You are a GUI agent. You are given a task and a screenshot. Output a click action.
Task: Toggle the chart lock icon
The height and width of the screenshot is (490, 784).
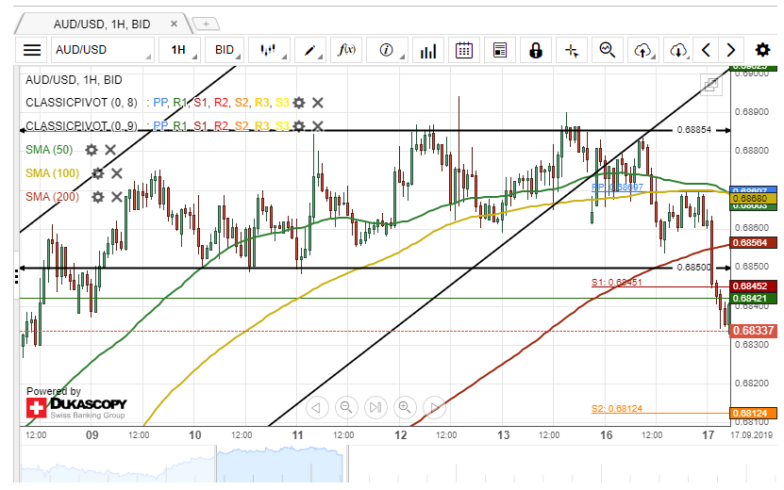tap(536, 50)
